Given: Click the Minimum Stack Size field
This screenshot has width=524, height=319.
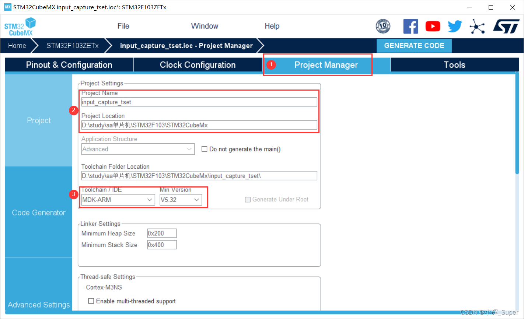Looking at the screenshot, I should pyautogui.click(x=162, y=245).
